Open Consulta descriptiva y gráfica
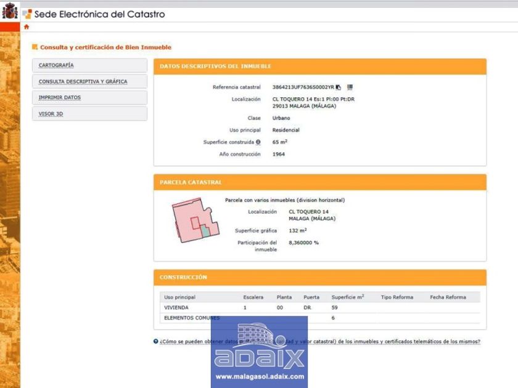 (x=83, y=81)
